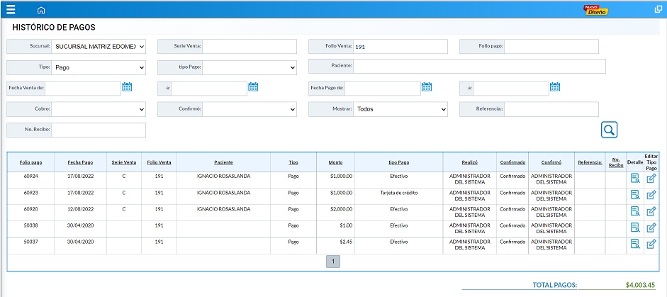
Task: Sort by Confirmó column header
Action: click(x=551, y=162)
